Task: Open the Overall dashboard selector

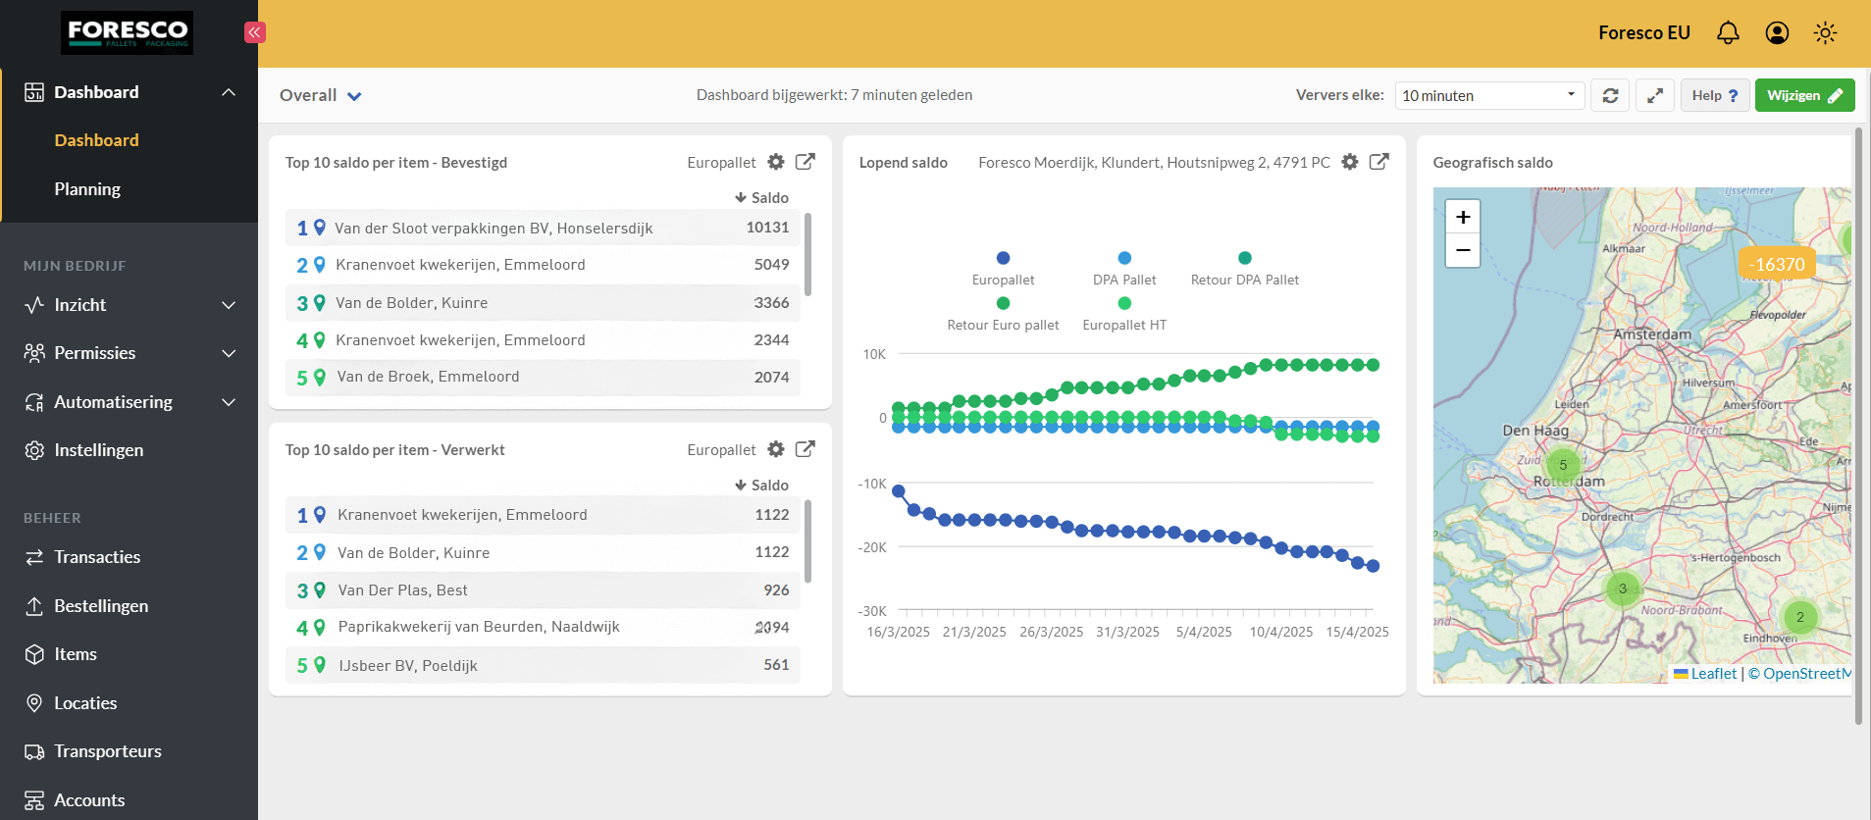Action: tap(321, 95)
